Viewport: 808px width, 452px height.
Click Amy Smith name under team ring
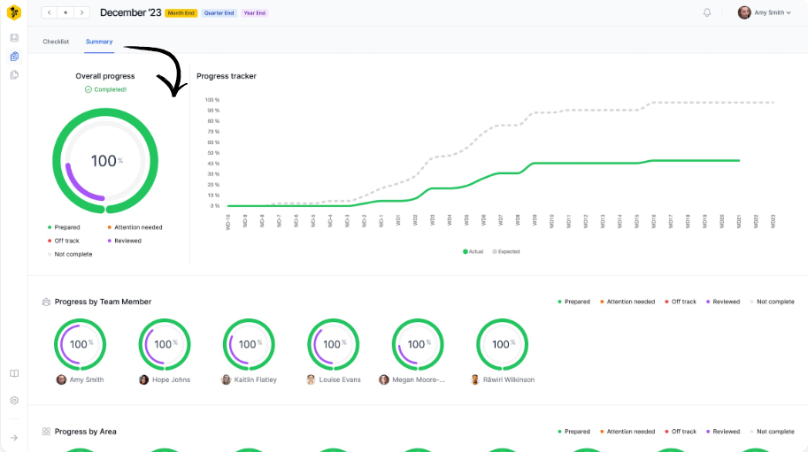87,380
